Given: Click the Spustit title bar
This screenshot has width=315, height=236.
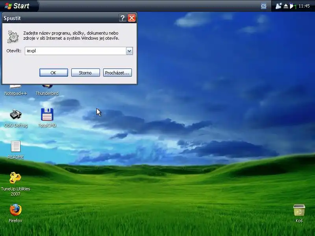Looking at the screenshot, I should [x=60, y=18].
